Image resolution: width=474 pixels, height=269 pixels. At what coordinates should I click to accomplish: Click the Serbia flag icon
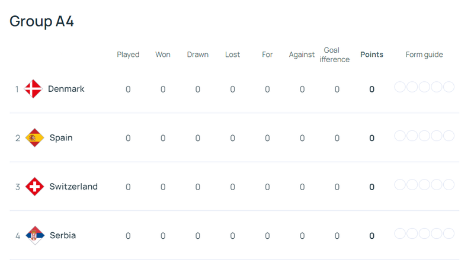coord(35,235)
